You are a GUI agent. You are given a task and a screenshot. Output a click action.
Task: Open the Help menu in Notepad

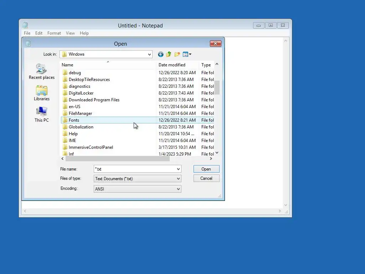[84, 33]
